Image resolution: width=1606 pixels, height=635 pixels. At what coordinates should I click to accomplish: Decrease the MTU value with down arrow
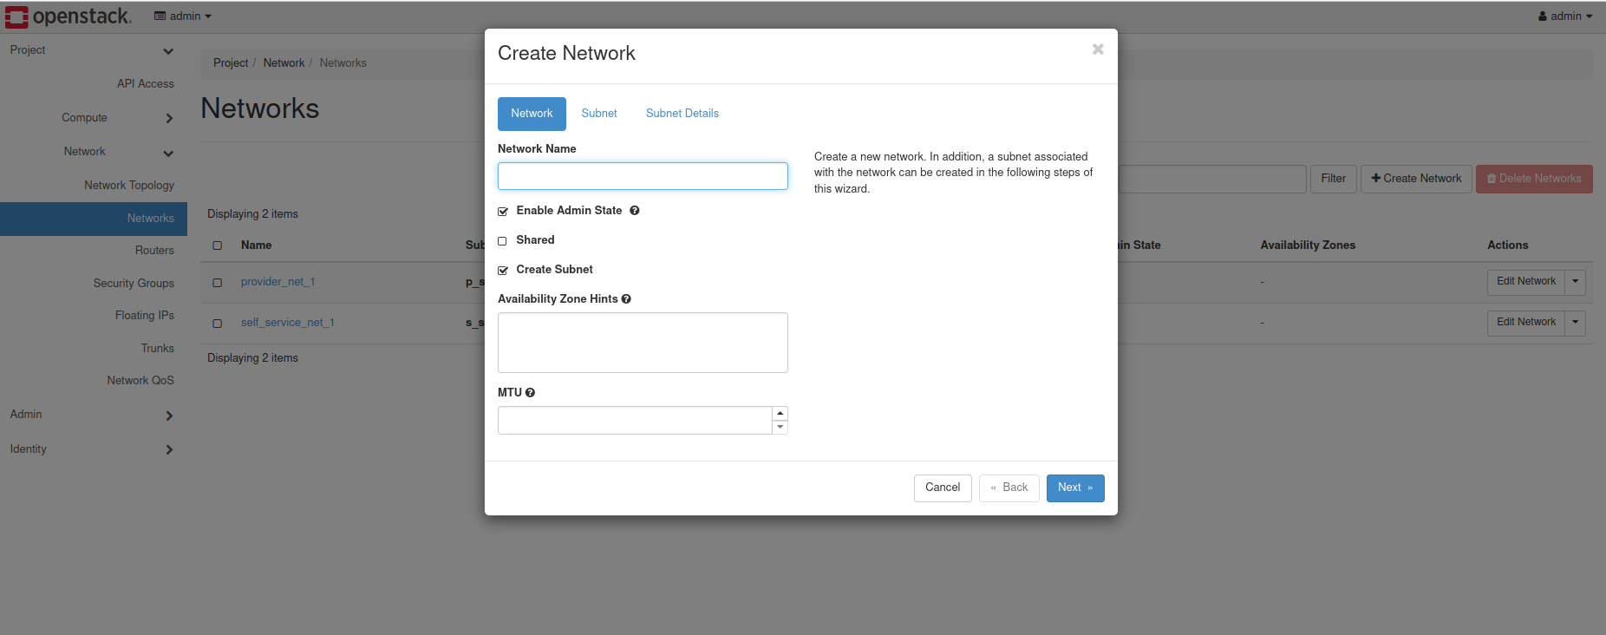(780, 428)
